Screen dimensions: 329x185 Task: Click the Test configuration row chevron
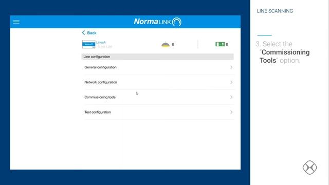231,112
